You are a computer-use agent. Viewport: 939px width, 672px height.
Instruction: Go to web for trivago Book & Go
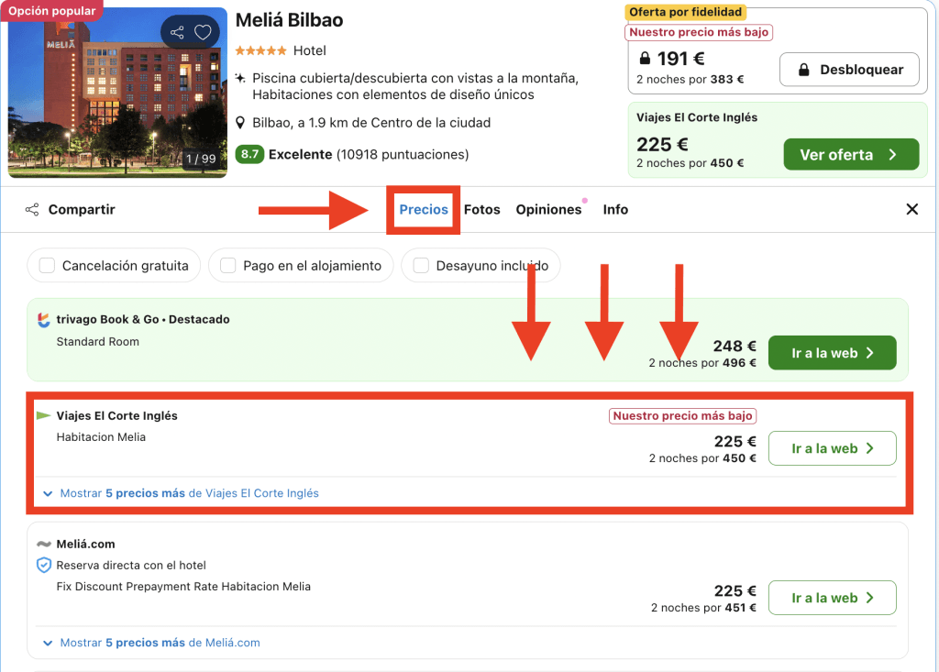(x=831, y=353)
